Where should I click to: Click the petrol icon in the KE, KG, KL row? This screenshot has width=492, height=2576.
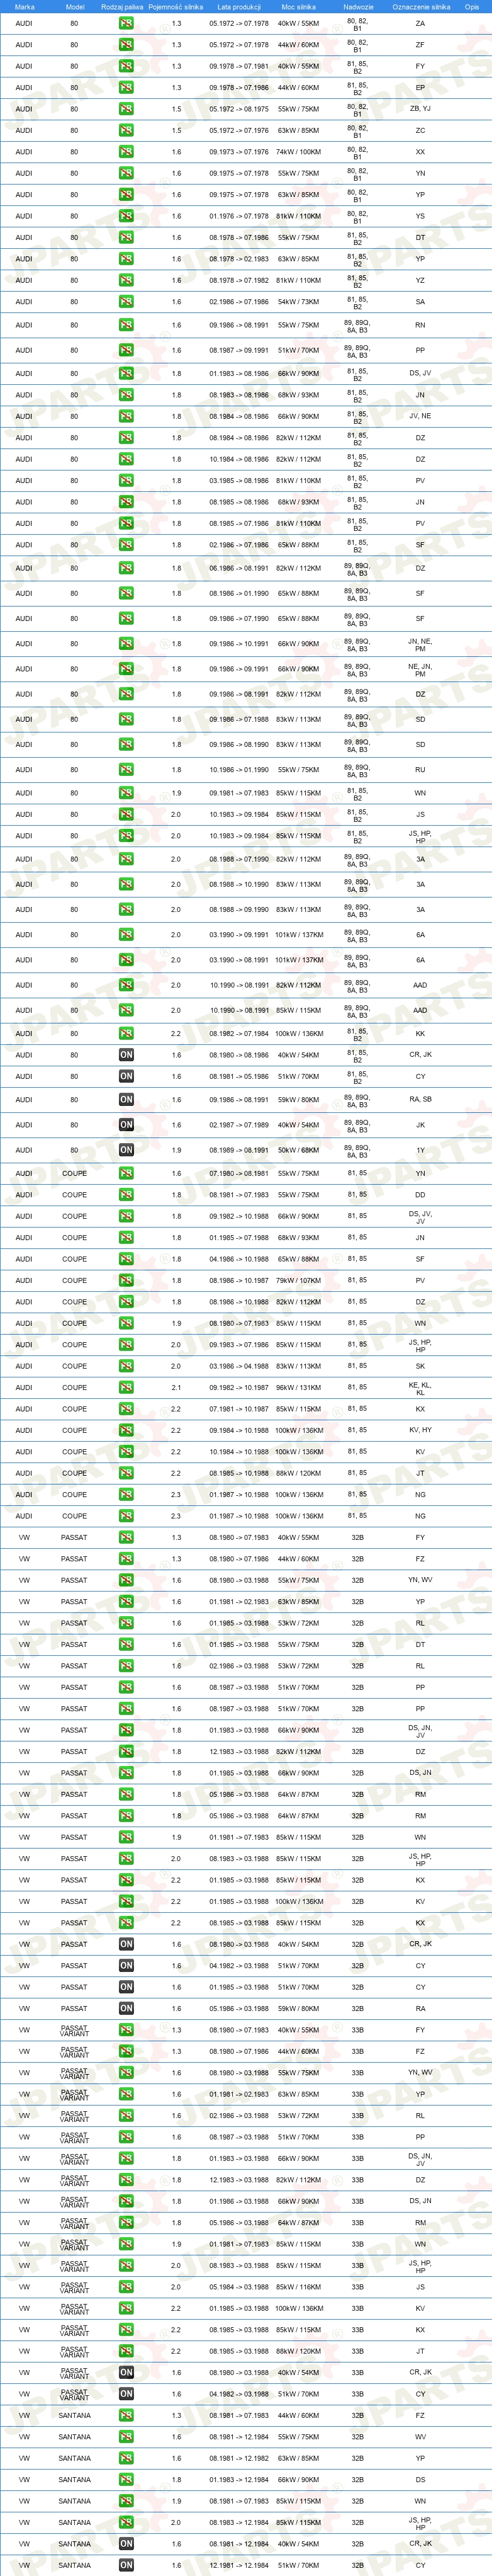coord(126,1388)
